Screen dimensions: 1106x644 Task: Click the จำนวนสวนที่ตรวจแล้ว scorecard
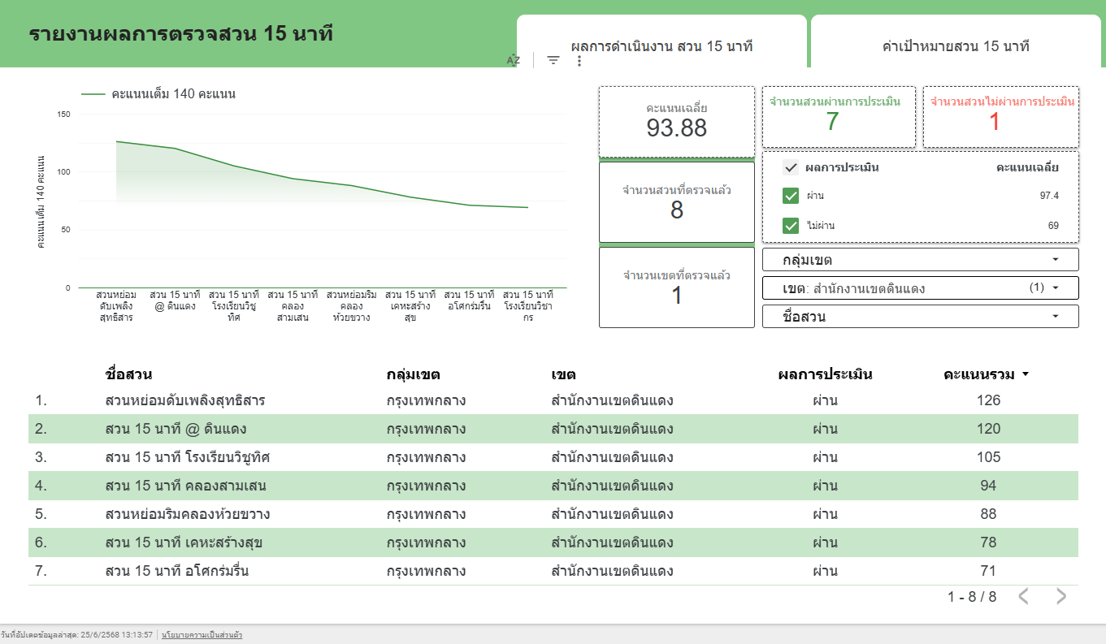(x=676, y=201)
